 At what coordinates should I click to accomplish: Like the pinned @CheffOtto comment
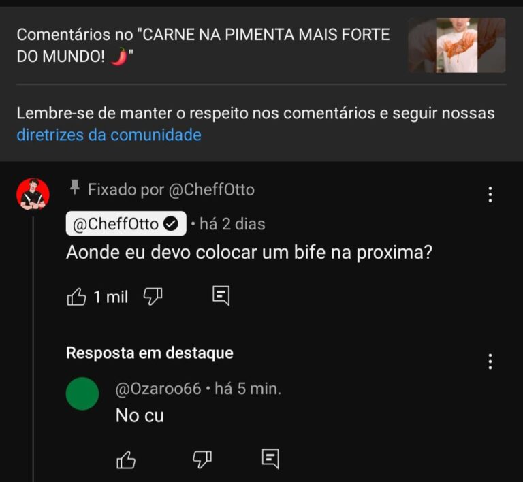pyautogui.click(x=76, y=297)
